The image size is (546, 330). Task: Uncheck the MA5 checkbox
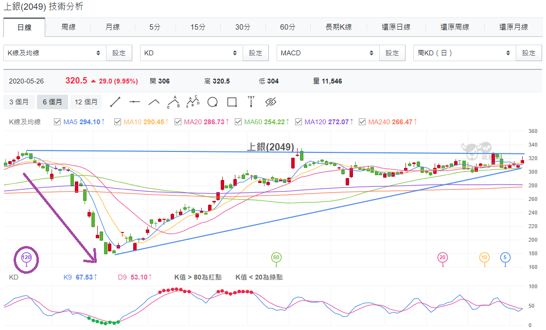coord(57,122)
